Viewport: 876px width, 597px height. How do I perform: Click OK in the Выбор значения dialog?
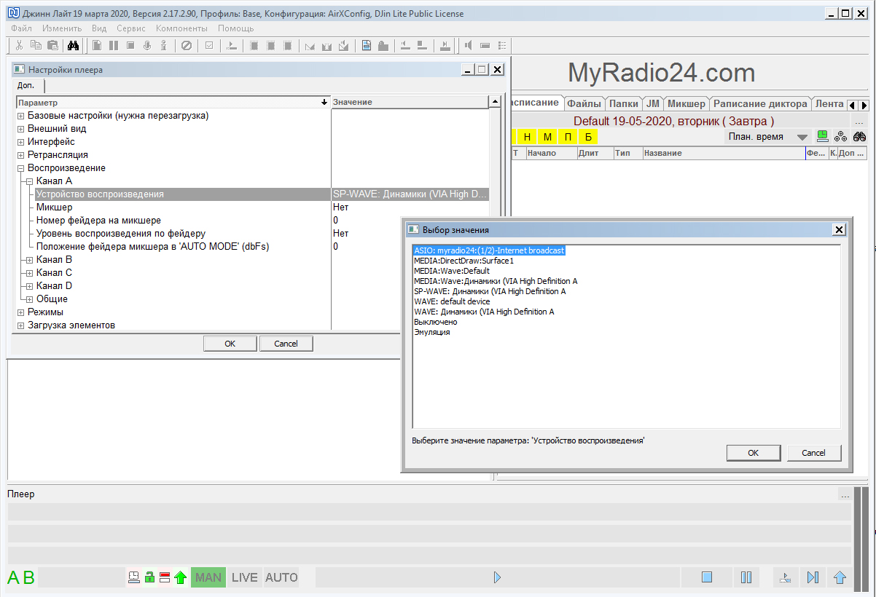(x=754, y=453)
